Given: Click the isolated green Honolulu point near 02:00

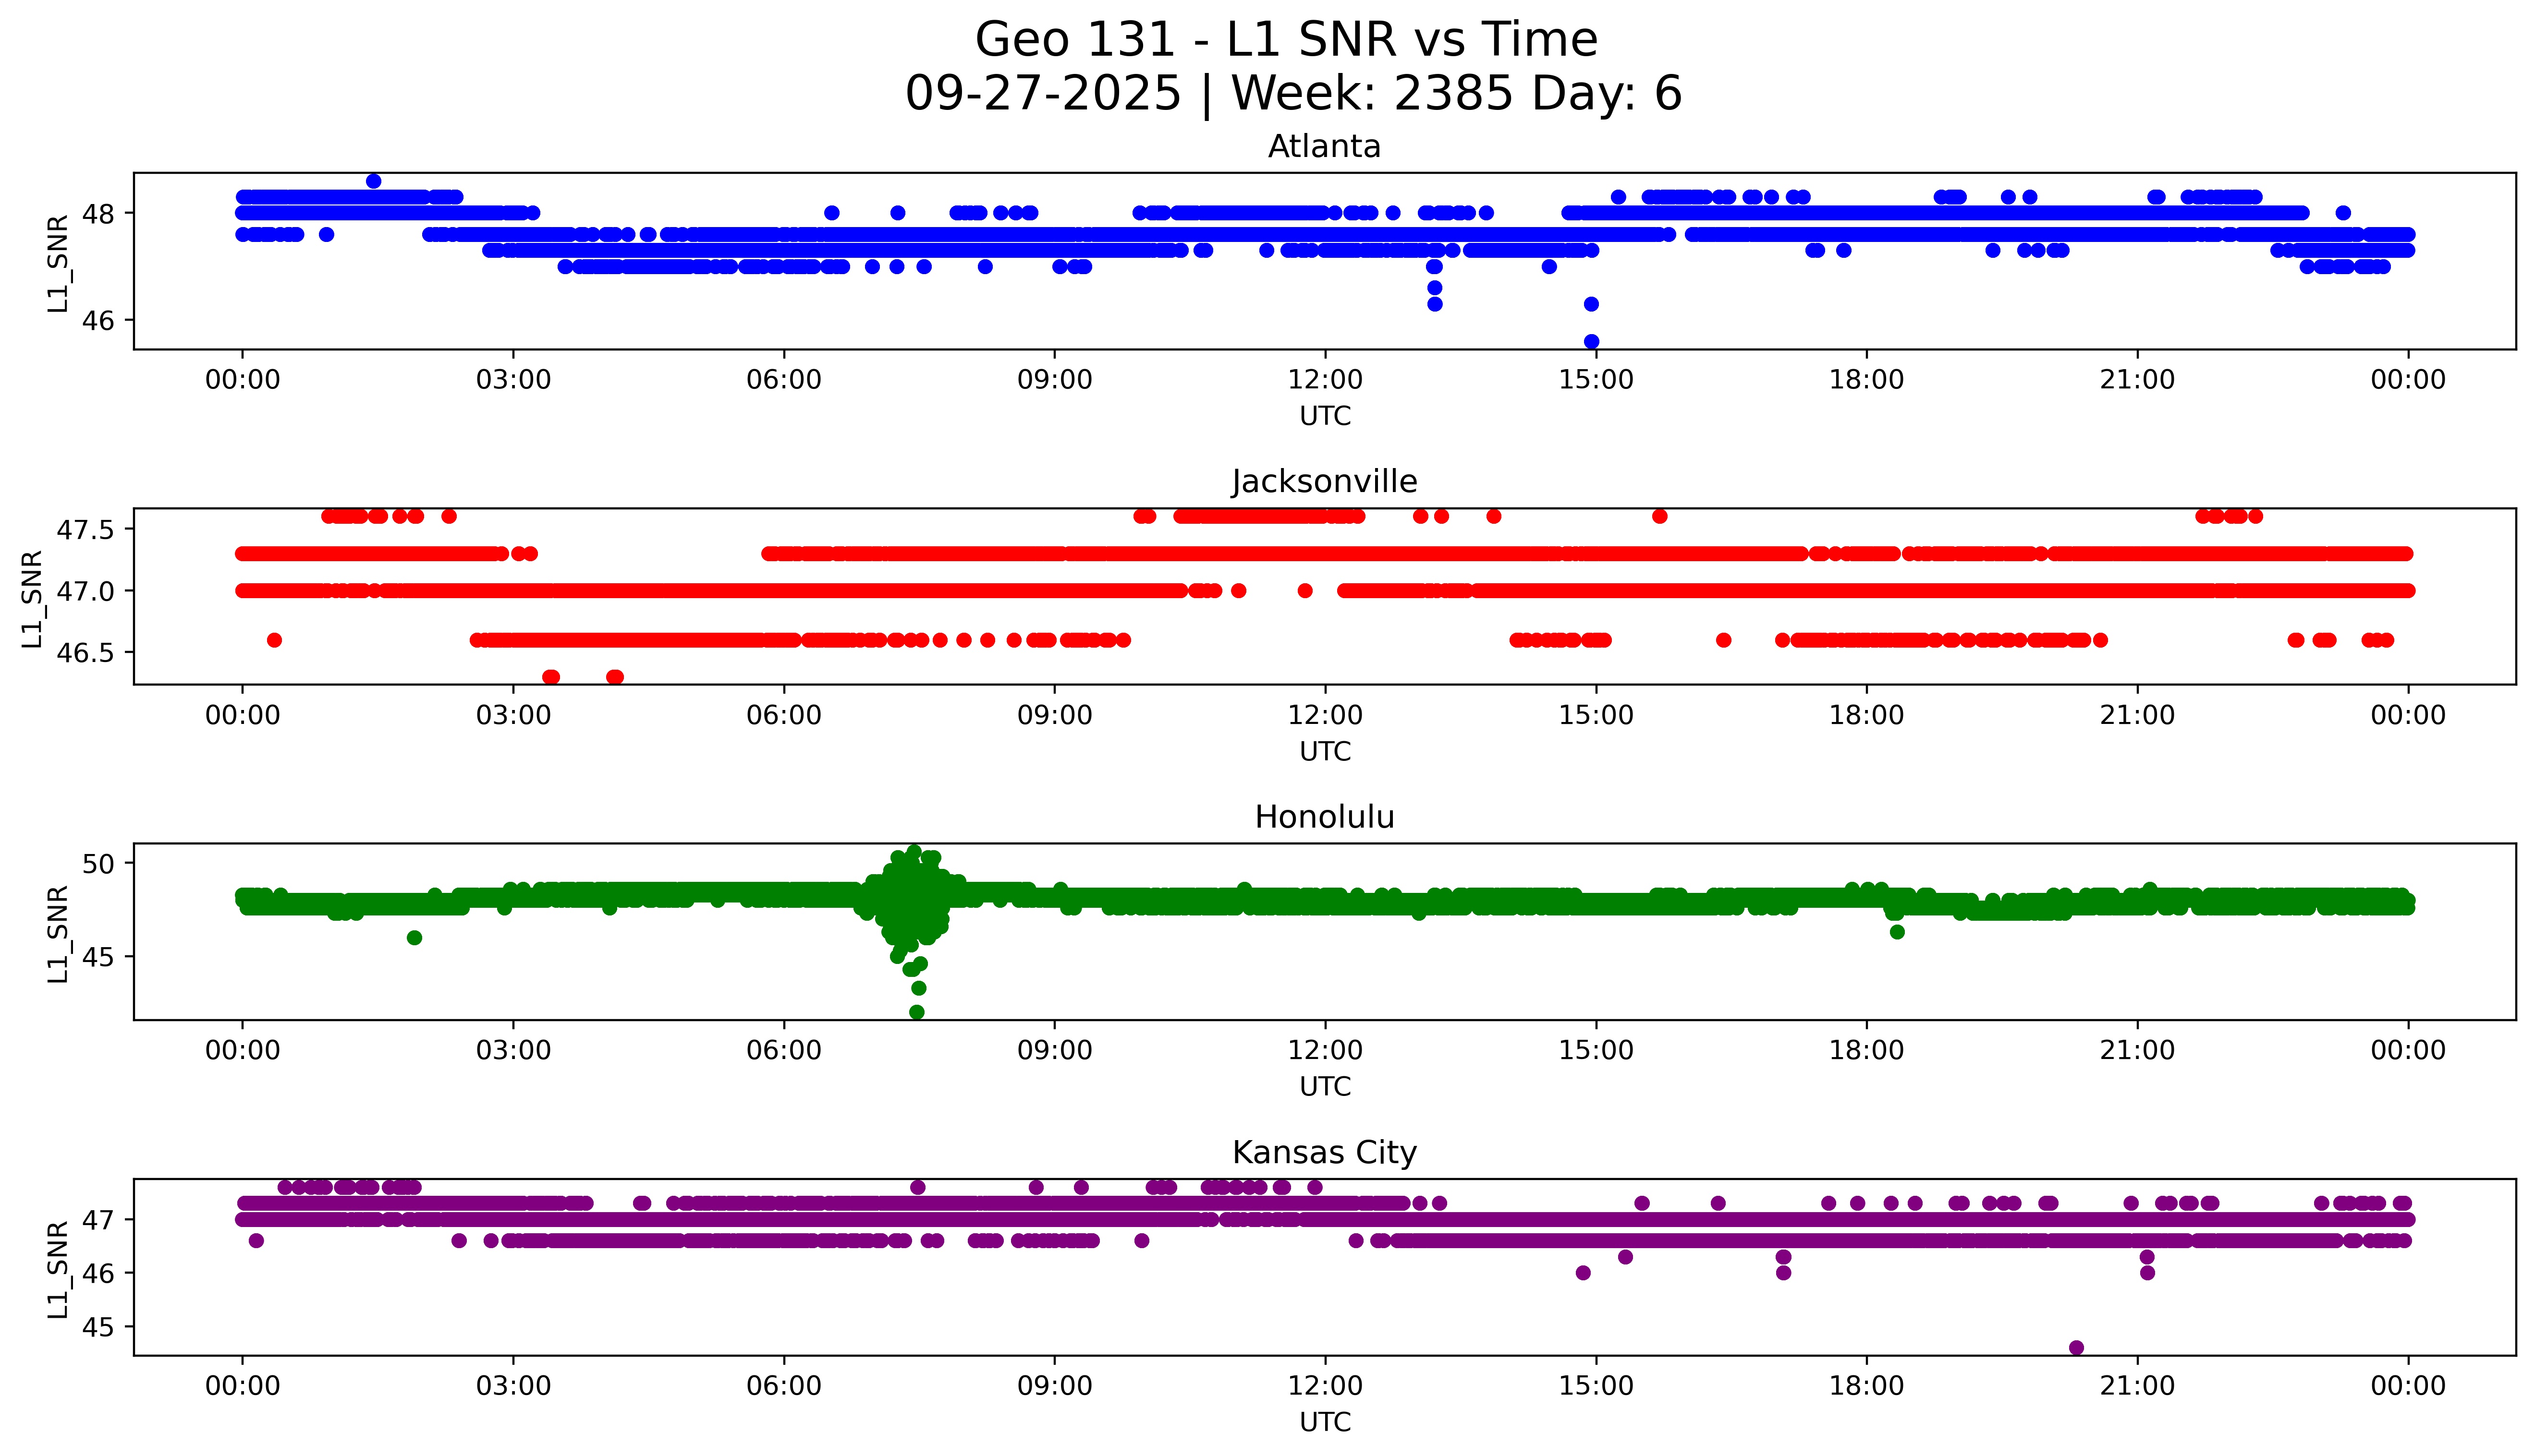Looking at the screenshot, I should click(x=414, y=937).
